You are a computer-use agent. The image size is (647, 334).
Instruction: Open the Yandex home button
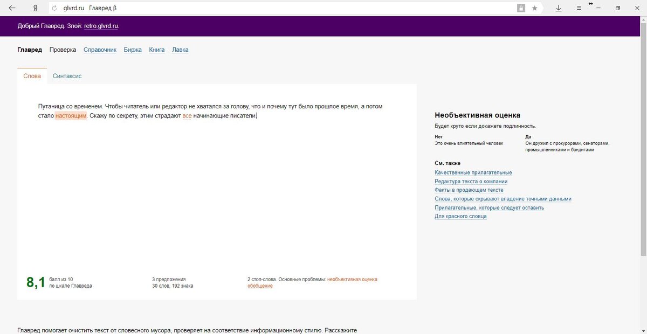[35, 8]
